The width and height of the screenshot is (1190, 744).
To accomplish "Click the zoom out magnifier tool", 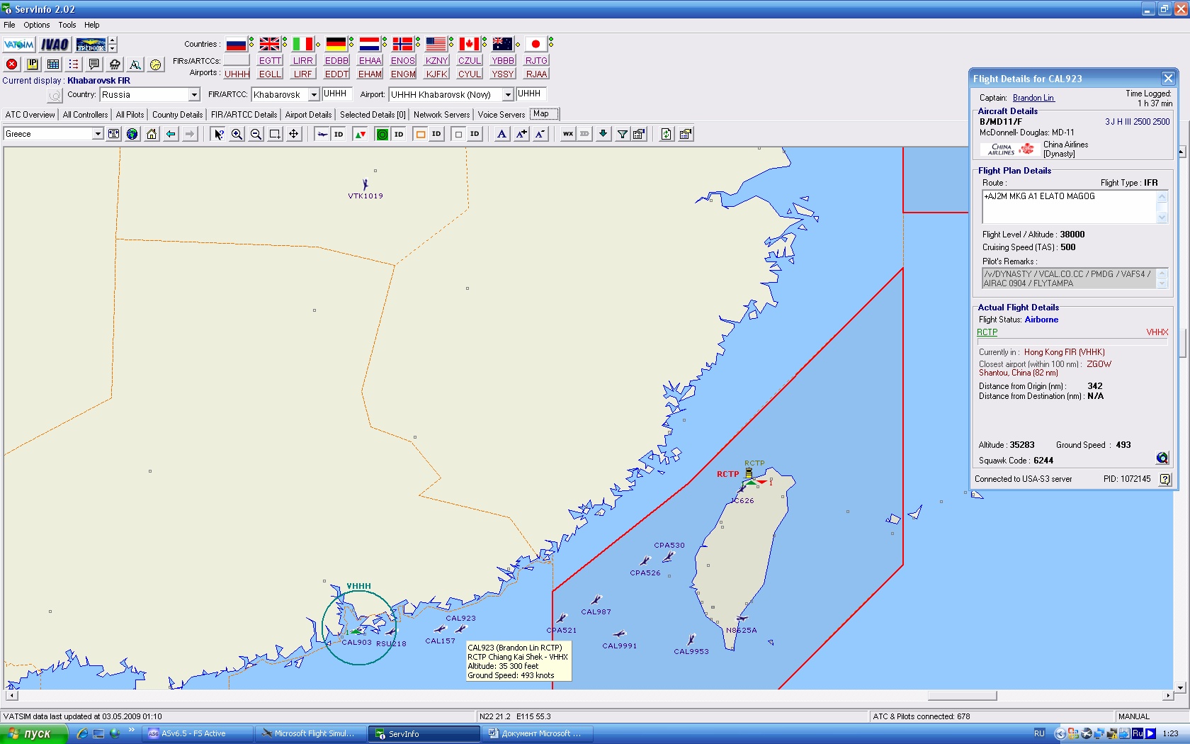I will point(256,134).
